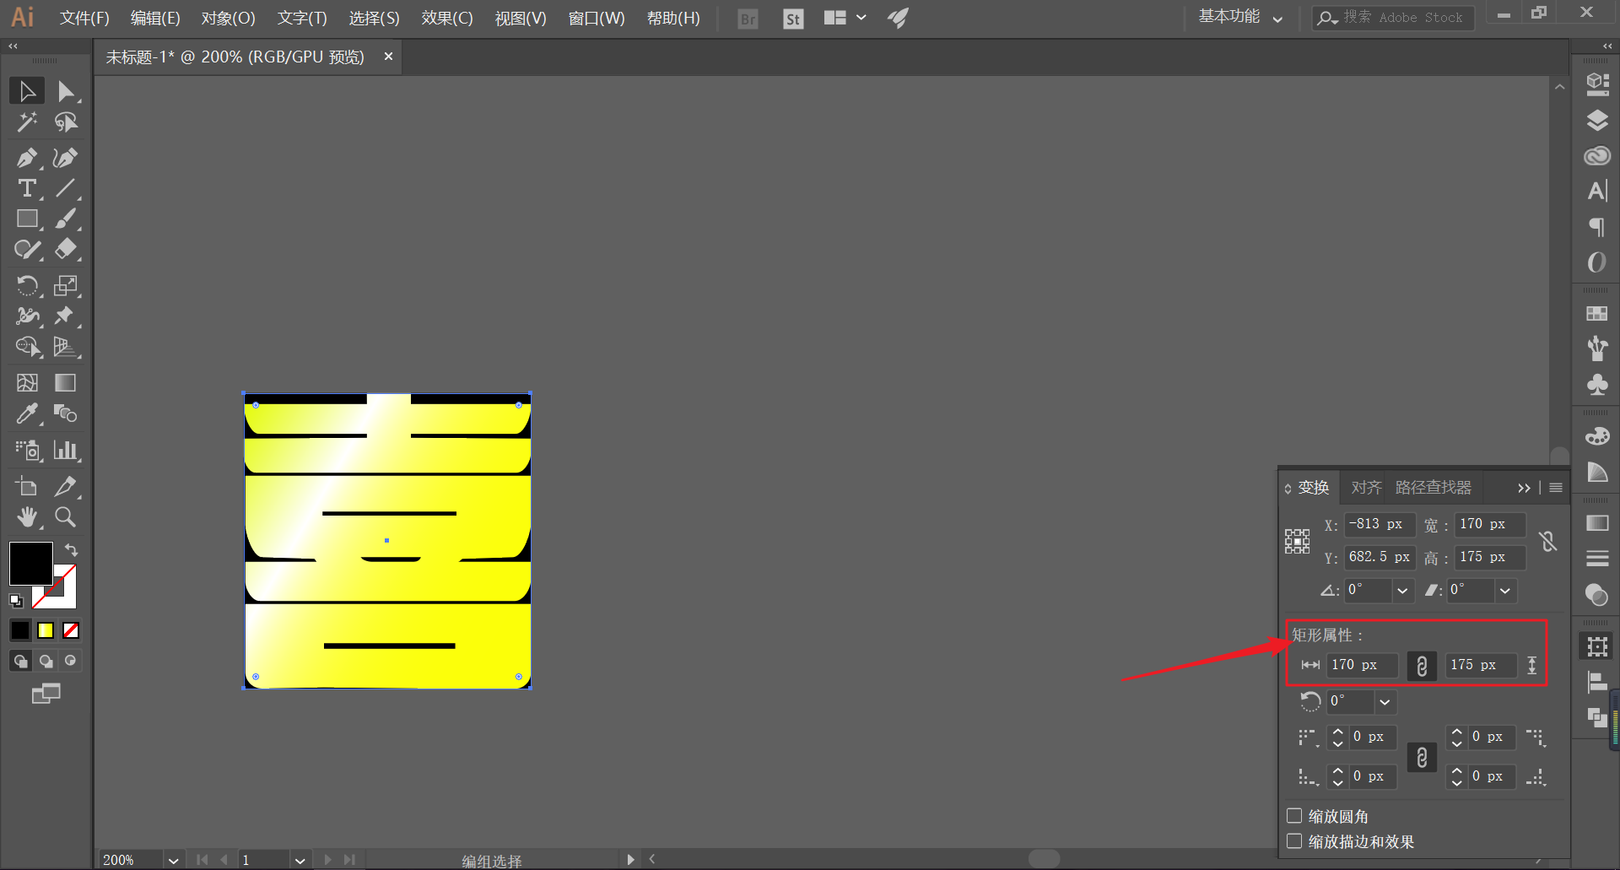The width and height of the screenshot is (1620, 870).
Task: Choose Draw Behind mode
Action: tap(46, 661)
